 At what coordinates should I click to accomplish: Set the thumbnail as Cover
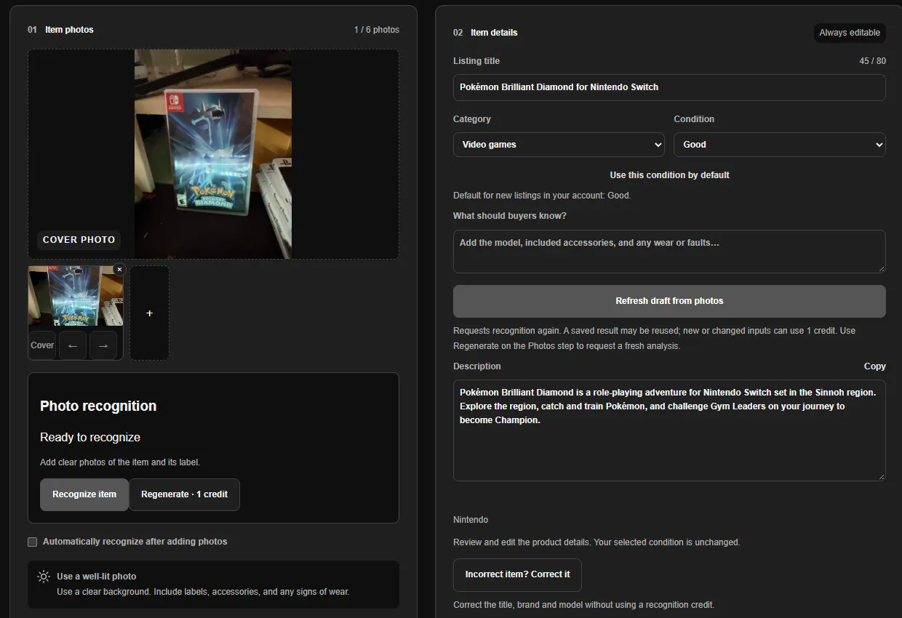coord(42,345)
